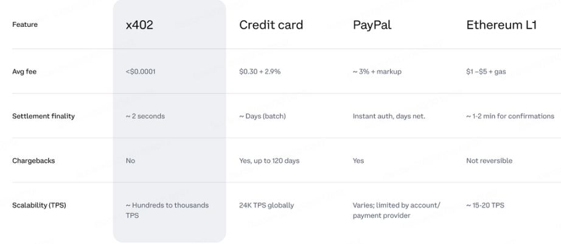Click the Settlement finality row label
The height and width of the screenshot is (244, 561).
43,116
